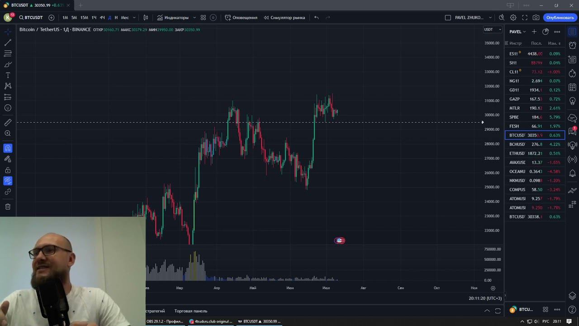Select ES1! in the watchlist
Screen dimensions: 579x326
pos(535,54)
